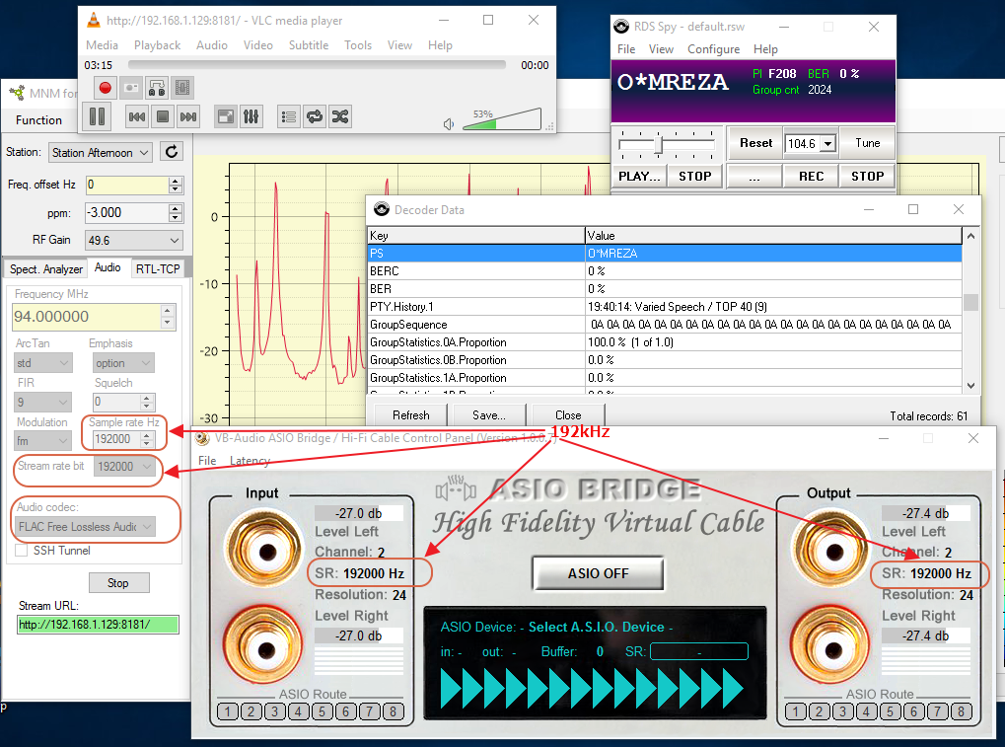Set an A-B loop in VLC
1005x747 pixels.
coord(156,88)
